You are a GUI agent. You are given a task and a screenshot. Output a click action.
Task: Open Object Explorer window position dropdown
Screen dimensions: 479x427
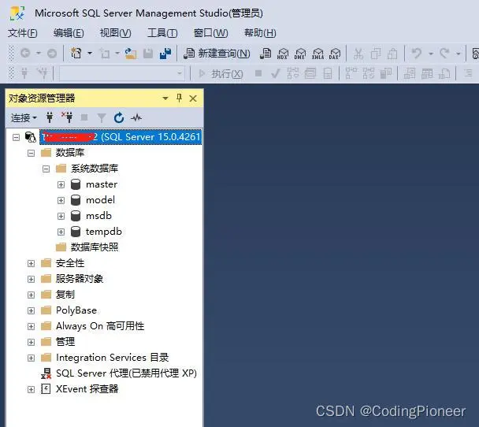coord(165,98)
